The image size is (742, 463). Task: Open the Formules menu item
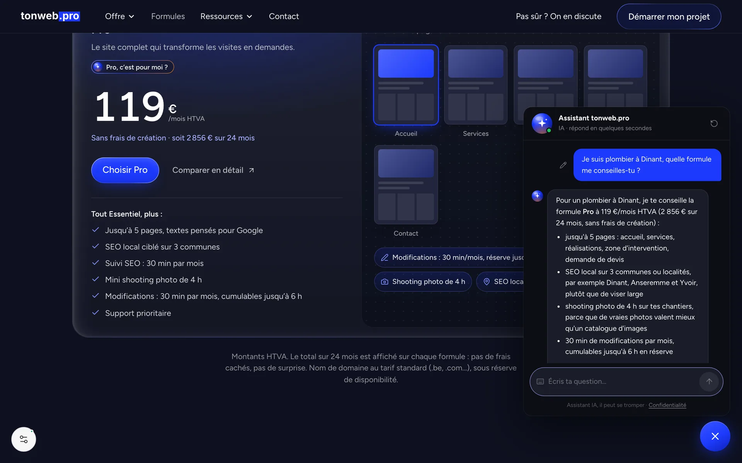tap(168, 16)
